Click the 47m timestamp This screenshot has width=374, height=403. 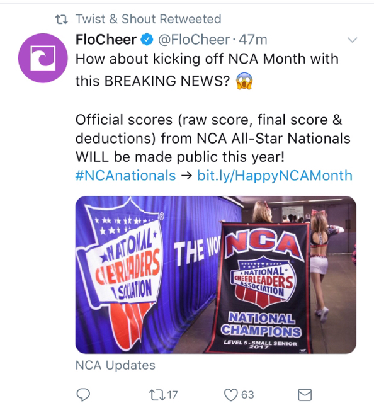click(x=253, y=40)
